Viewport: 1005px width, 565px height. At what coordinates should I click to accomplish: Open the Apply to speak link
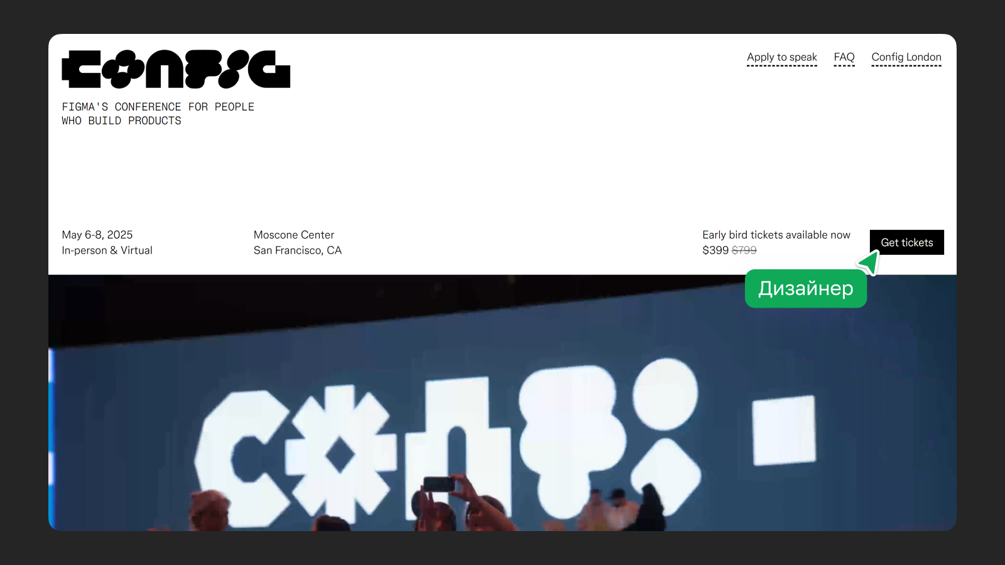click(x=782, y=57)
